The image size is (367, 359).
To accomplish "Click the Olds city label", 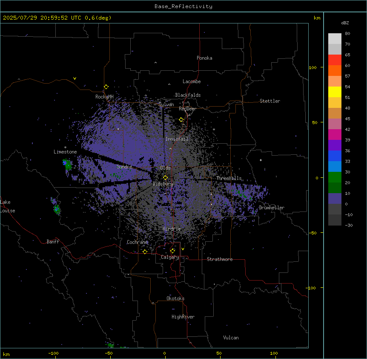I will (165, 168).
